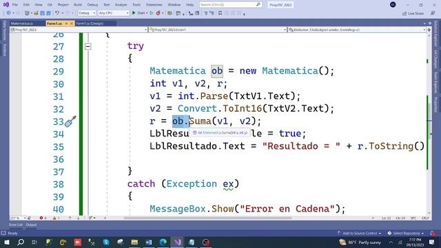Viewport: 441px width, 248px height.
Task: Click the account avatar icon
Action: pyautogui.click(x=393, y=5)
